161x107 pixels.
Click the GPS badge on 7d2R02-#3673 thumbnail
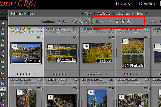tap(31, 61)
